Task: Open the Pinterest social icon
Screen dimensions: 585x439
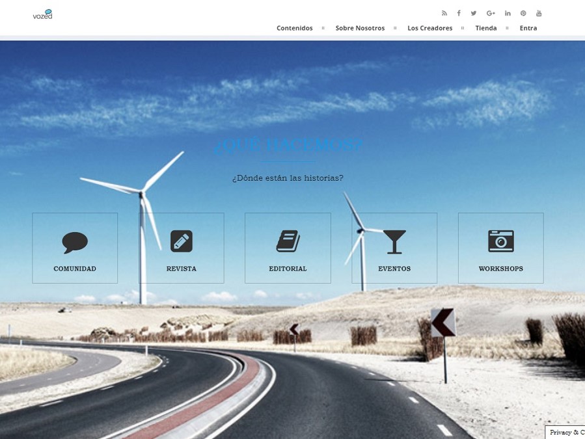Action: 523,14
